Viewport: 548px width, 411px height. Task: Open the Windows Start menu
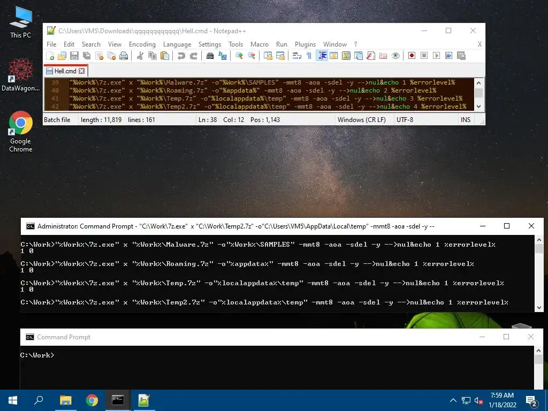pos(13,400)
